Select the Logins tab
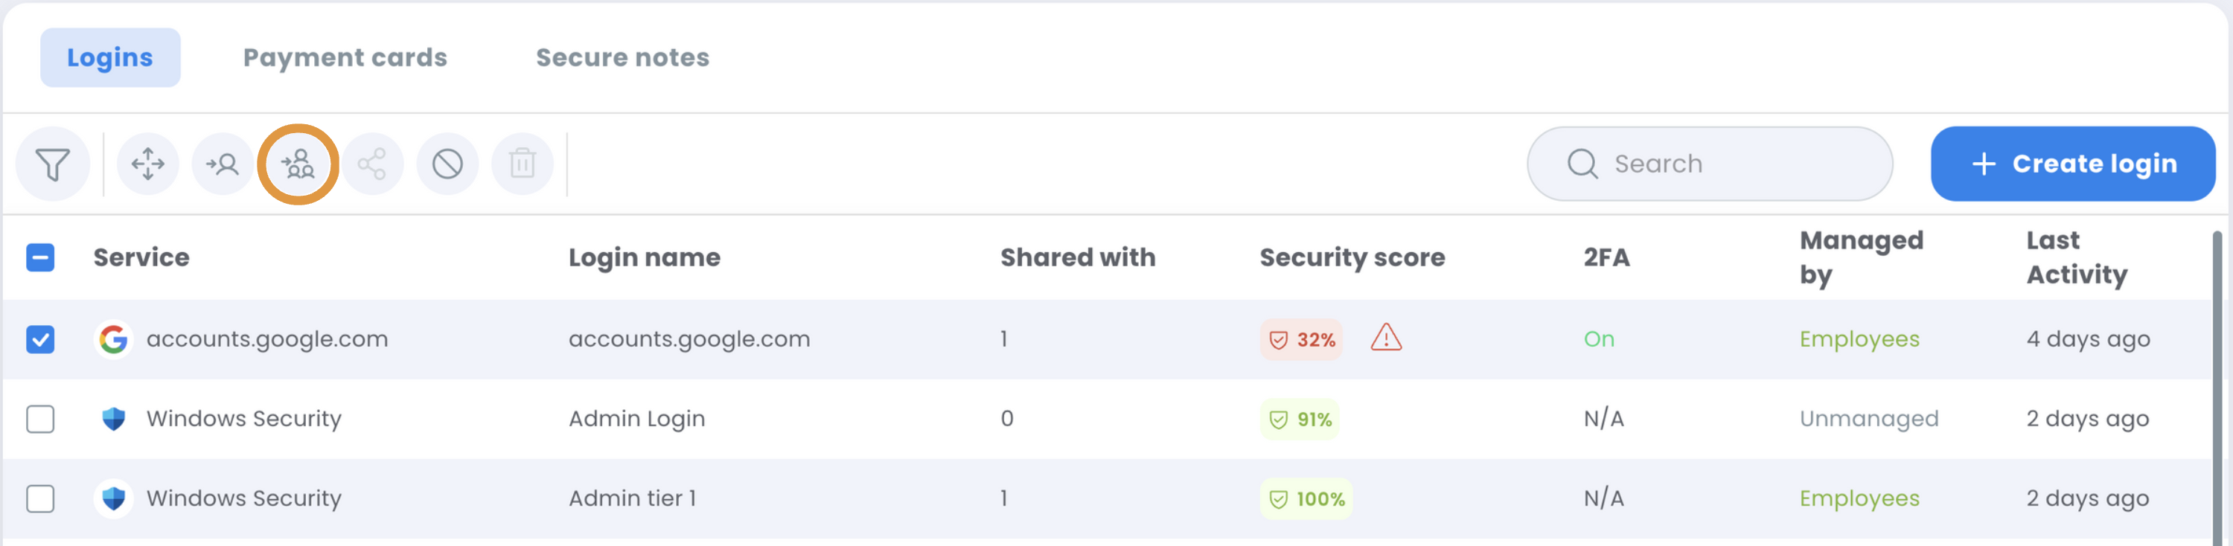Viewport: 2233px width, 546px height. [x=110, y=57]
